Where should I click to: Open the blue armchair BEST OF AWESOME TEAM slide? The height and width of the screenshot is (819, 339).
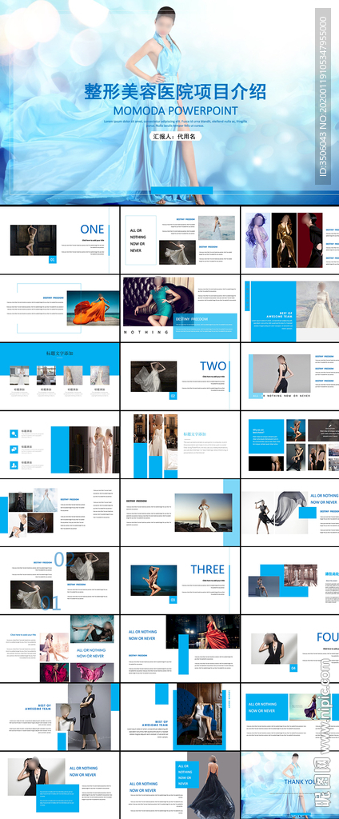[180, 717]
